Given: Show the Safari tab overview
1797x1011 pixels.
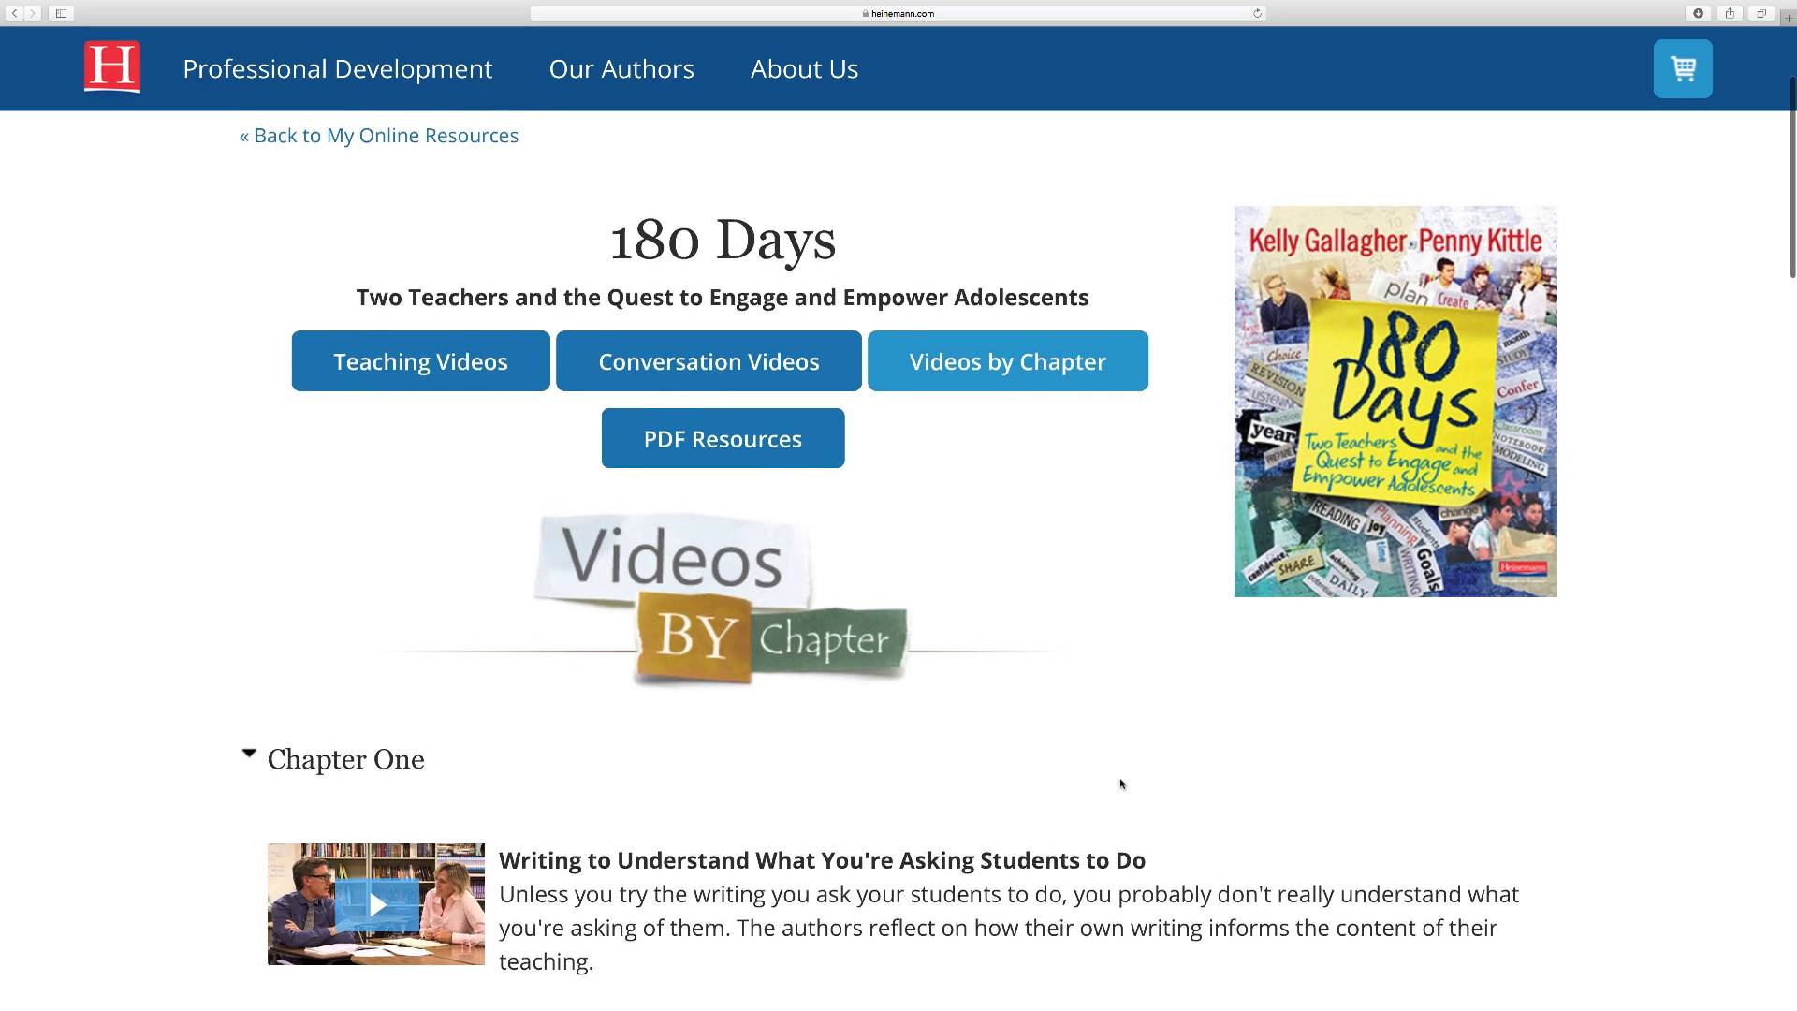Looking at the screenshot, I should click(x=1760, y=13).
